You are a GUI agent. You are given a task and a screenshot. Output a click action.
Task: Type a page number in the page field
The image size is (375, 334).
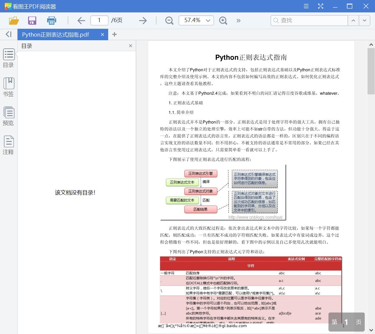[x=99, y=20]
